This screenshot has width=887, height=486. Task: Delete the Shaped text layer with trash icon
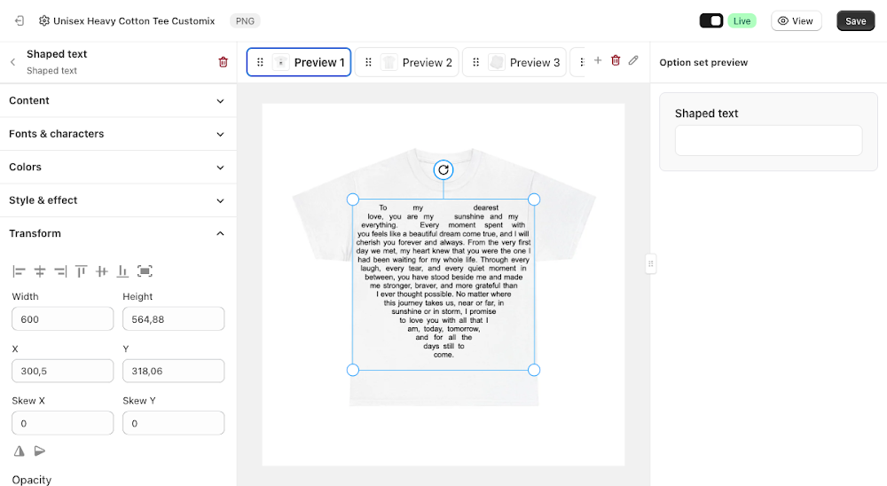click(x=223, y=62)
